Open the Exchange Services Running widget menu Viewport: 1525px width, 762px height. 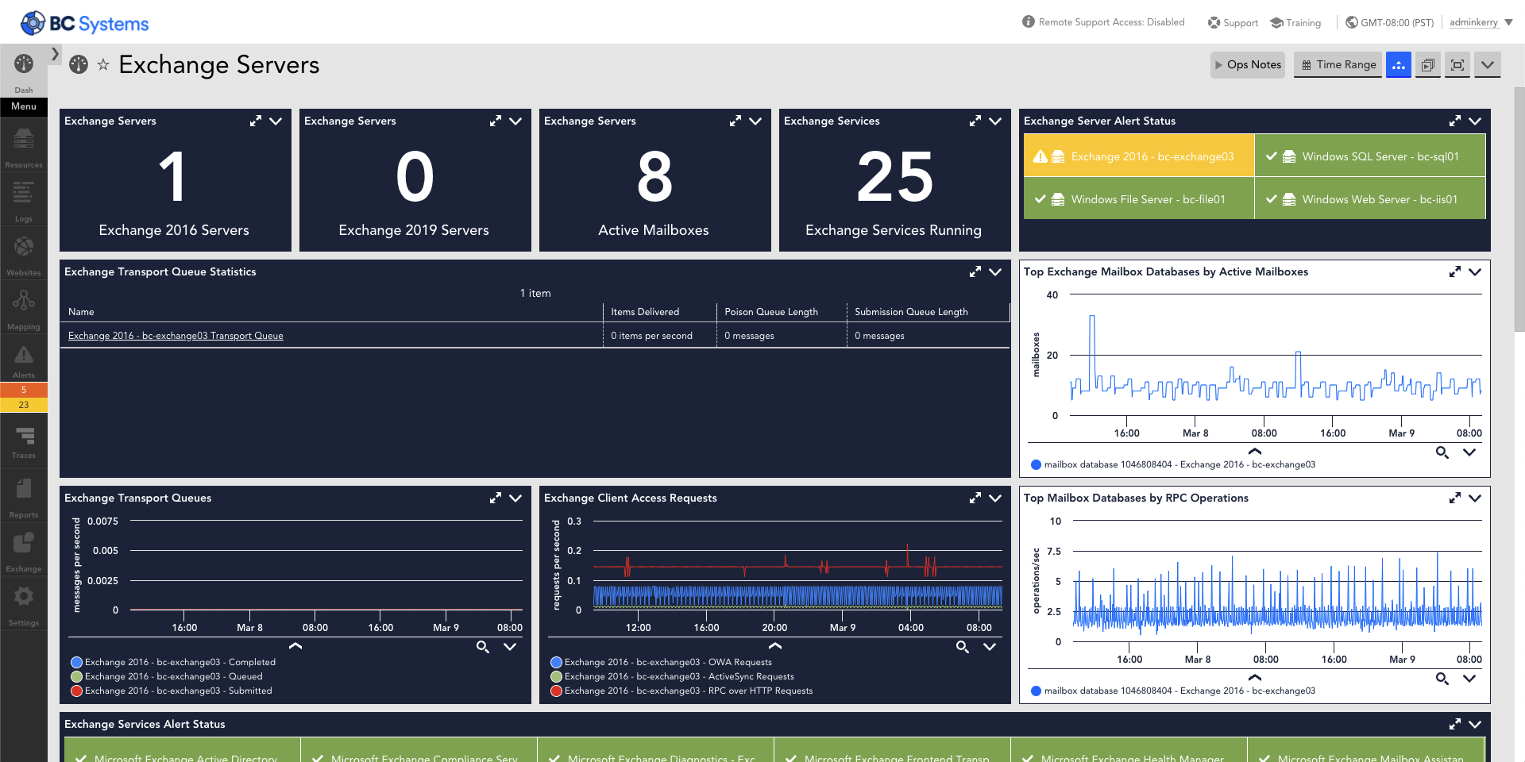click(x=995, y=121)
